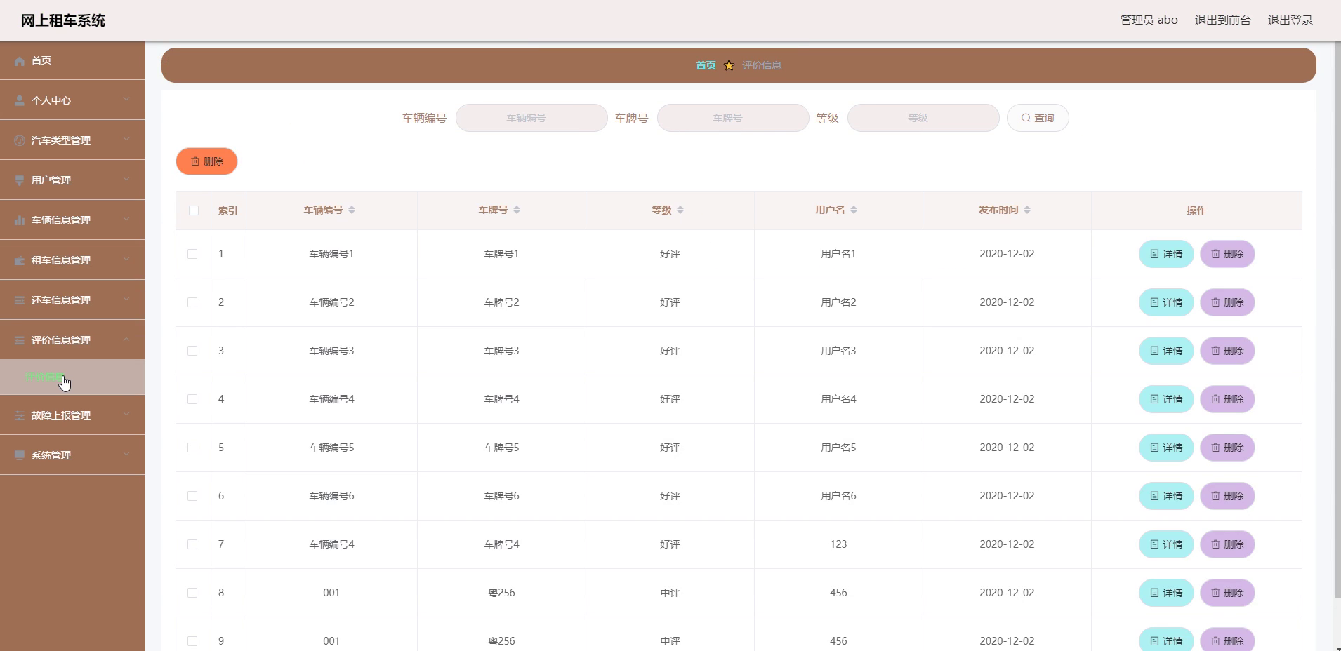
Task: Click the 车辆编号6 table cell
Action: click(x=331, y=496)
